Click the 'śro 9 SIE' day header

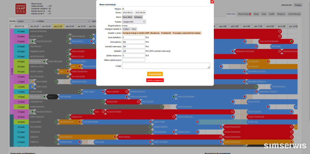(282, 26)
